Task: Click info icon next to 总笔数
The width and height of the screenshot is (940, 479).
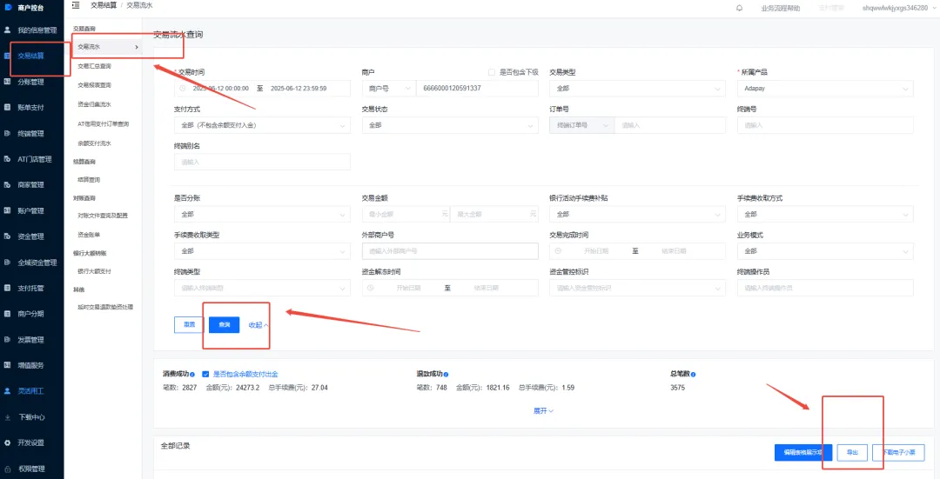Action: pyautogui.click(x=694, y=375)
